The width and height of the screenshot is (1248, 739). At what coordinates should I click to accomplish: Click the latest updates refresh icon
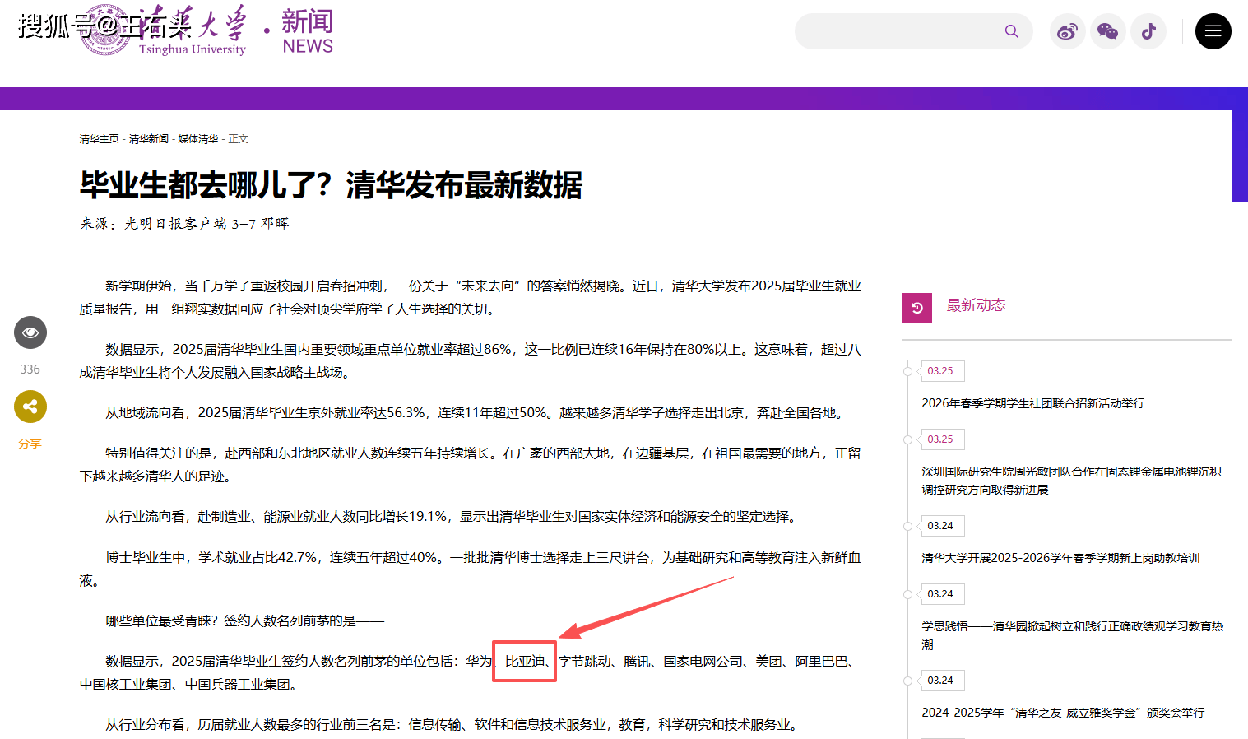916,308
